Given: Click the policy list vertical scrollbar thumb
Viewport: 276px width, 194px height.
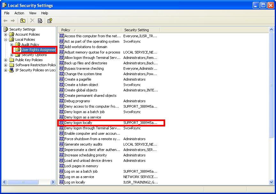Looking at the screenshot, I should coord(271,85).
